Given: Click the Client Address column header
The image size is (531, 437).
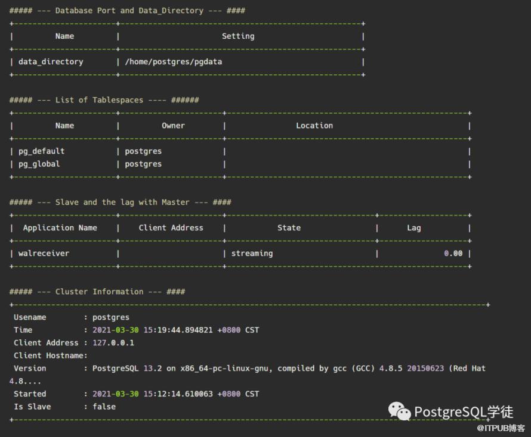Looking at the screenshot, I should (171, 228).
